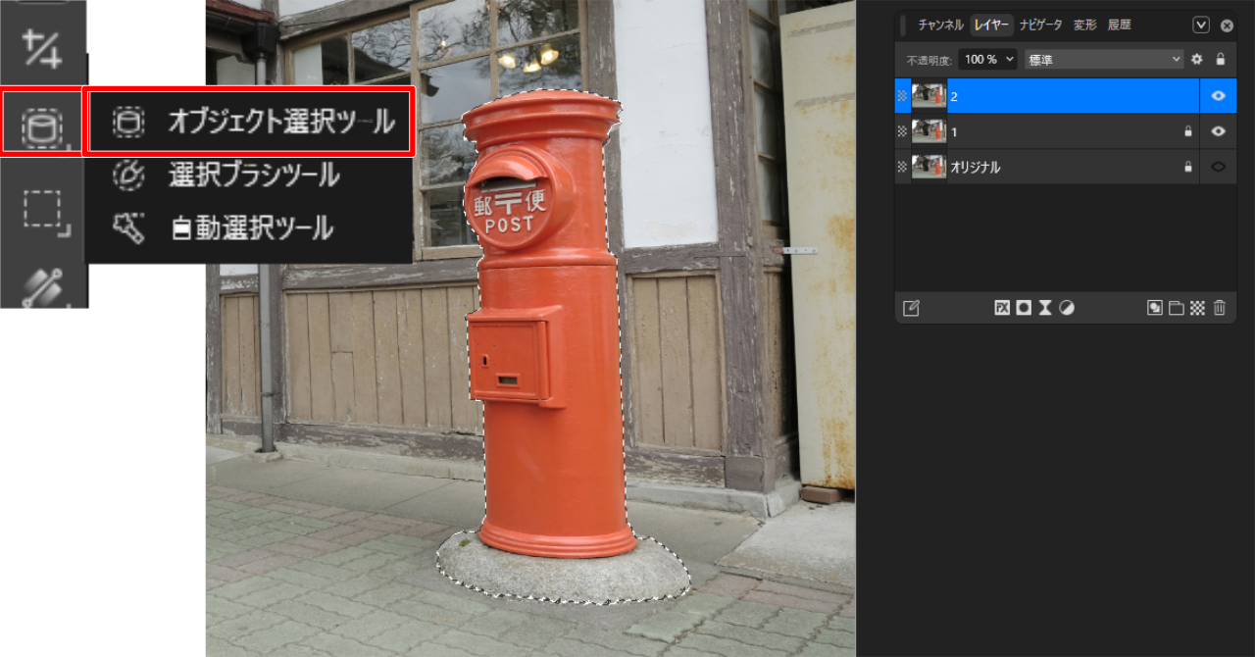This screenshot has height=657, width=1255.
Task: Click the pencil edit icon at panel bottom
Action: 911,308
